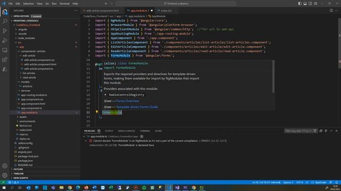Click view as table icon in Problems panel

[x=326, y=131]
